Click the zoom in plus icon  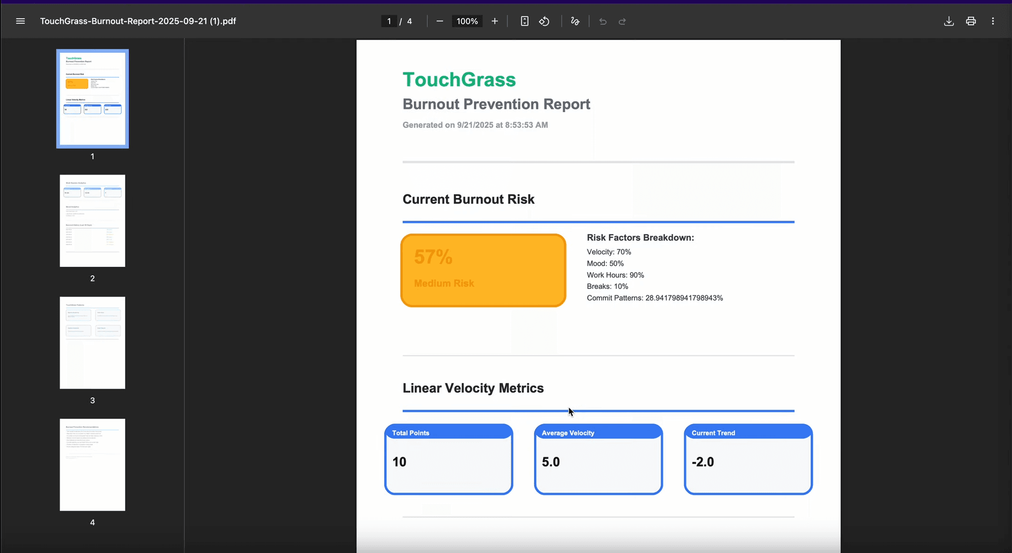pyautogui.click(x=495, y=21)
